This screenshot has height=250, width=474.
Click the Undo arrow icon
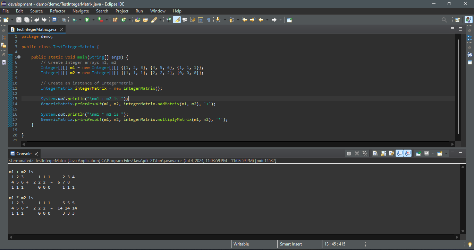pos(36,20)
